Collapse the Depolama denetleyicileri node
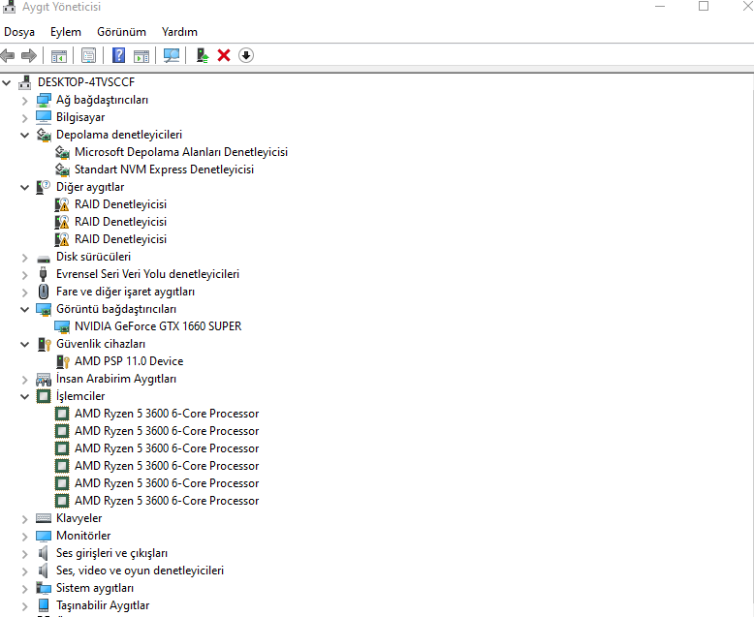The image size is (754, 617). click(x=24, y=135)
